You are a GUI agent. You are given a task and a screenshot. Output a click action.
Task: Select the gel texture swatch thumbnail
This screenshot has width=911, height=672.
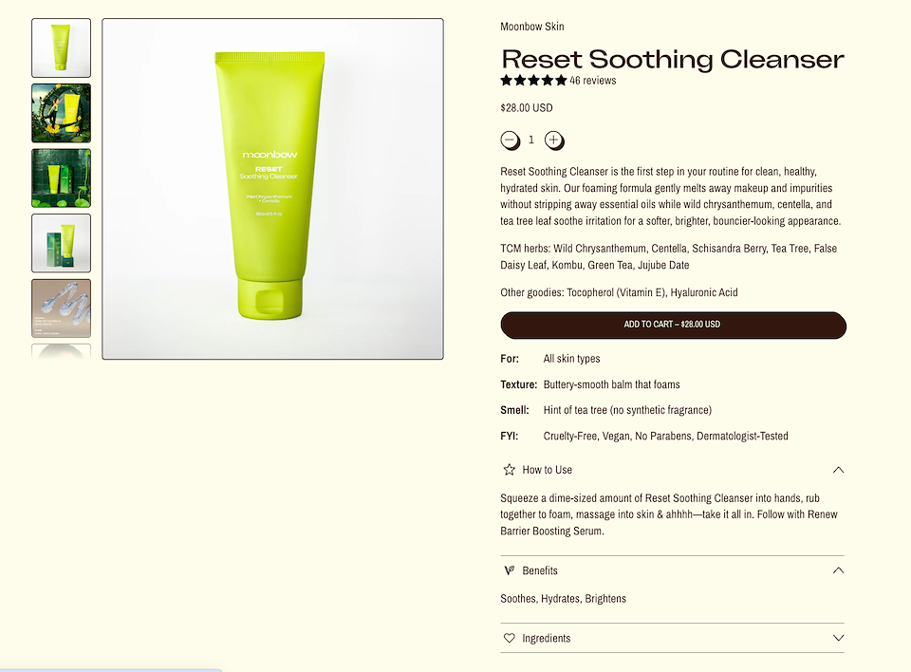point(61,308)
